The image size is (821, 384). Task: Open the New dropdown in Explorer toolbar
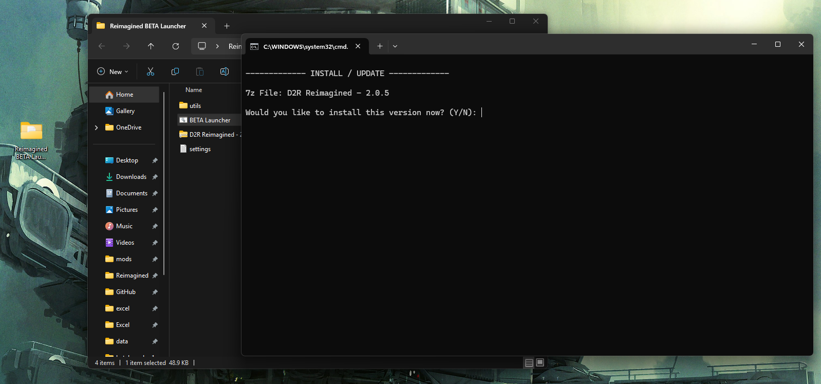(113, 71)
